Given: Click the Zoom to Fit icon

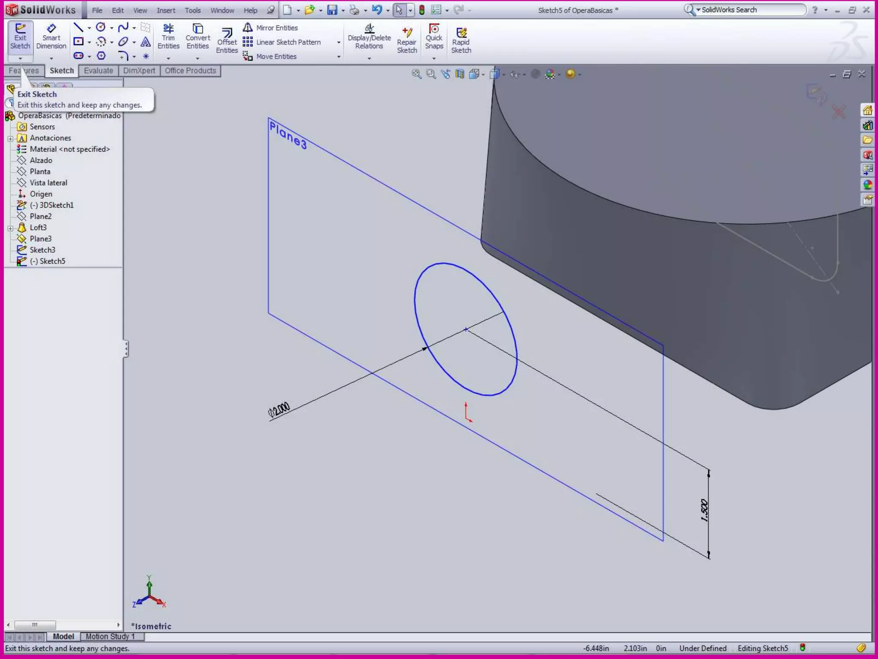Looking at the screenshot, I should [416, 74].
